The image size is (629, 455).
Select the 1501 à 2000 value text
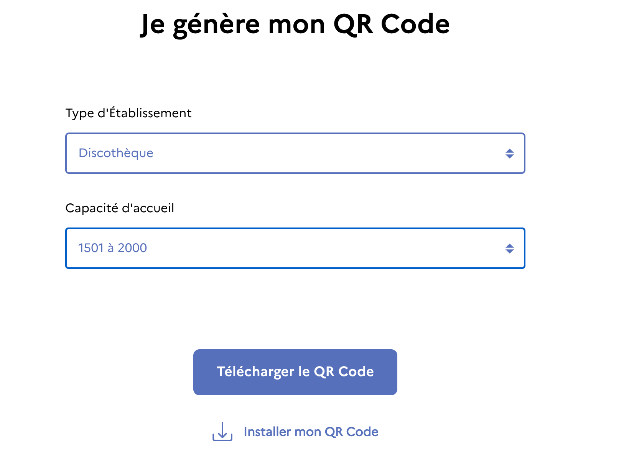pyautogui.click(x=112, y=248)
